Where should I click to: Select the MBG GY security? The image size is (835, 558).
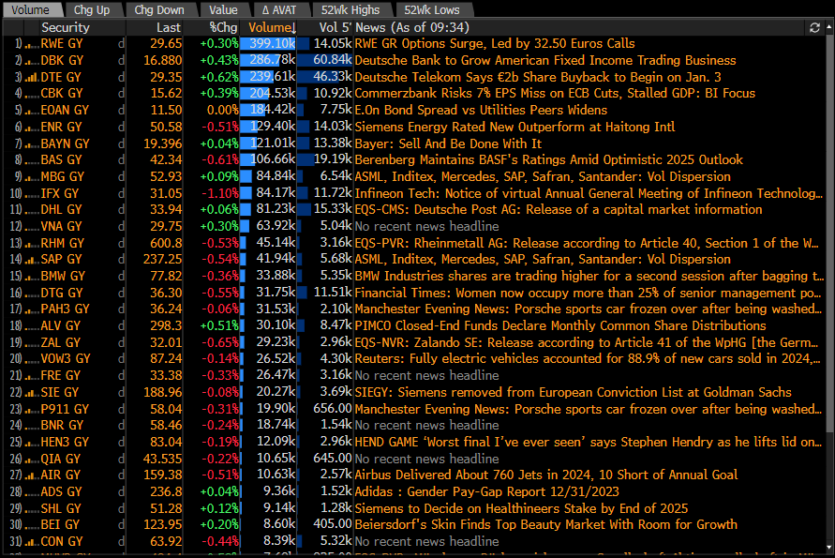tap(62, 176)
